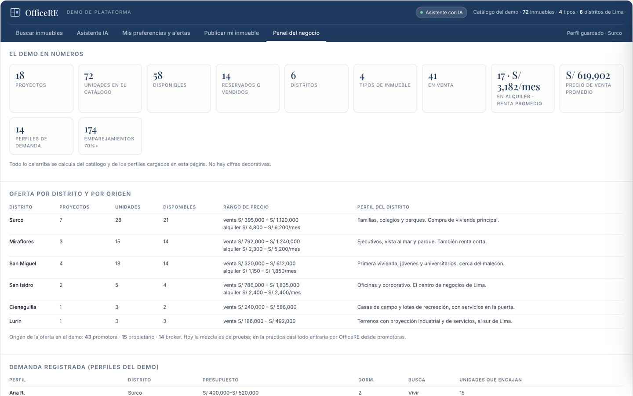Click the 'Rango de precio' column header
The height and width of the screenshot is (396, 633).
click(x=246, y=207)
